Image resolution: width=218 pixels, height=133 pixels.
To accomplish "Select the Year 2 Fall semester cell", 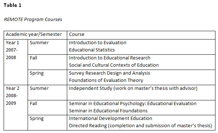I will pos(47,108).
